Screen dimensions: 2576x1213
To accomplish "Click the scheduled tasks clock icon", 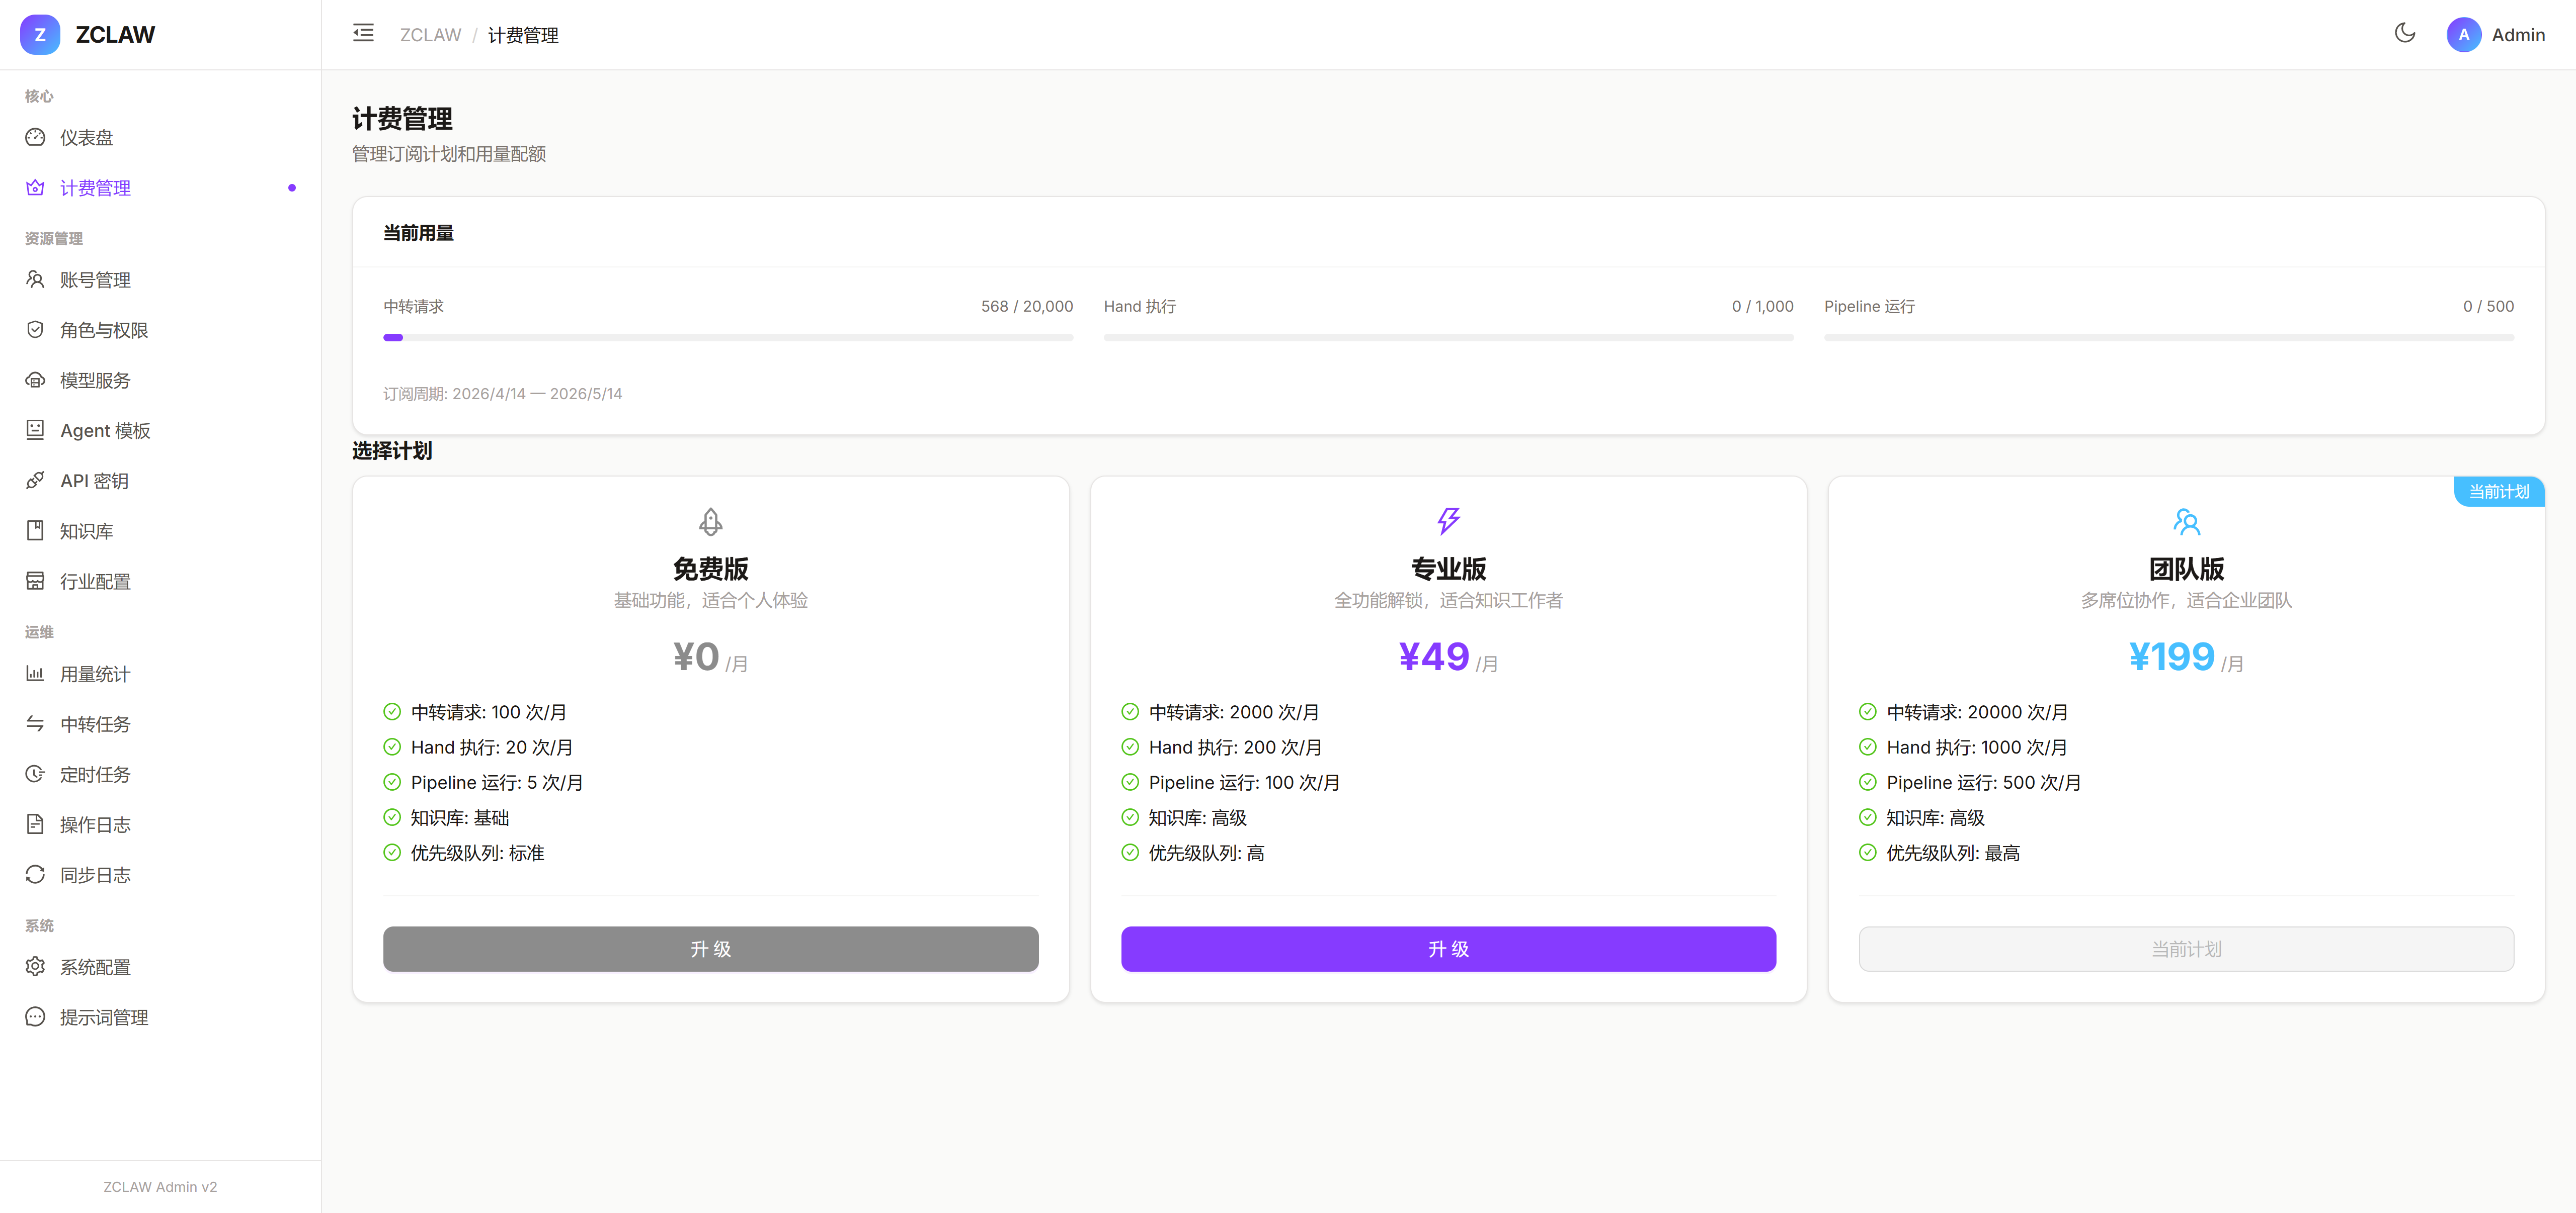I will (x=35, y=774).
